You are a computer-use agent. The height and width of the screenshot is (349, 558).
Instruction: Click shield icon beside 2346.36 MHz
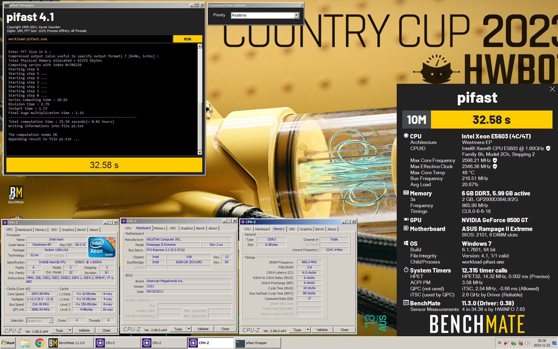tap(495, 166)
